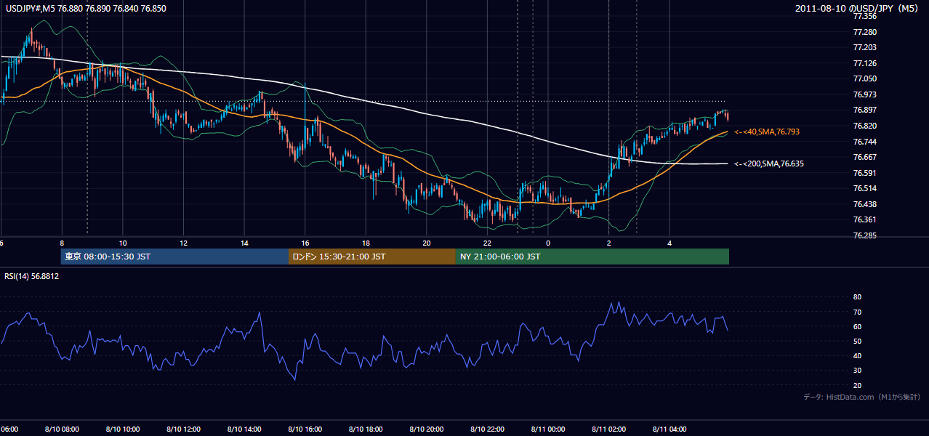Screen dimensions: 929x436
Task: Click the 8/11 00:00 bottom time label
Action: (x=550, y=429)
